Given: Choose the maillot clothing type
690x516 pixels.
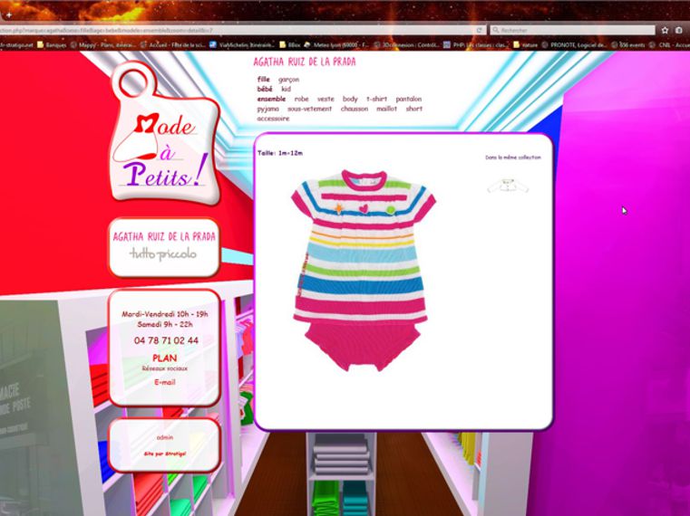Looking at the screenshot, I should click(x=387, y=109).
